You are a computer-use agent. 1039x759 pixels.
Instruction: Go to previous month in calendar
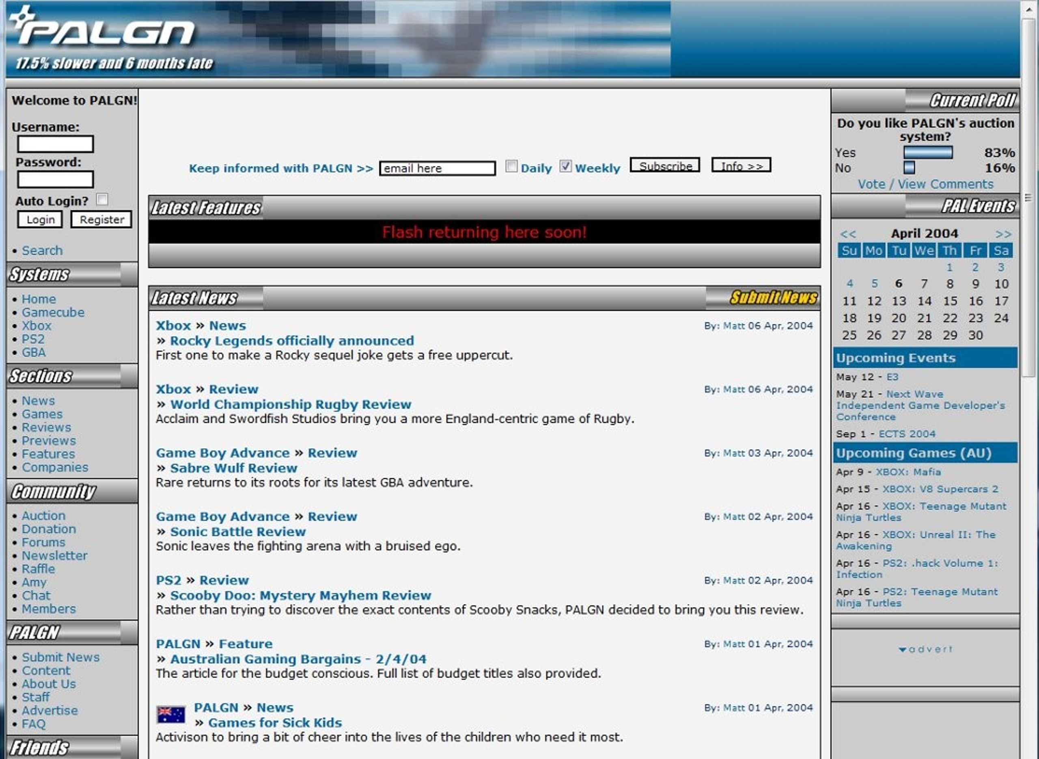848,234
